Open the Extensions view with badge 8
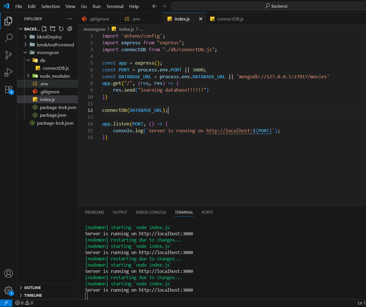 click(9, 89)
